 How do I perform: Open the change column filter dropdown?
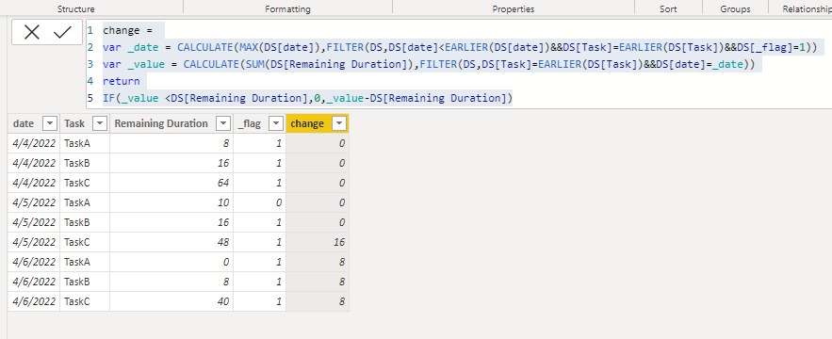(x=339, y=123)
